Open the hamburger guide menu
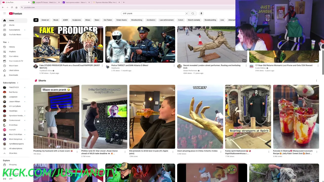Viewport: 324px width, 182px height. coord(4,13)
